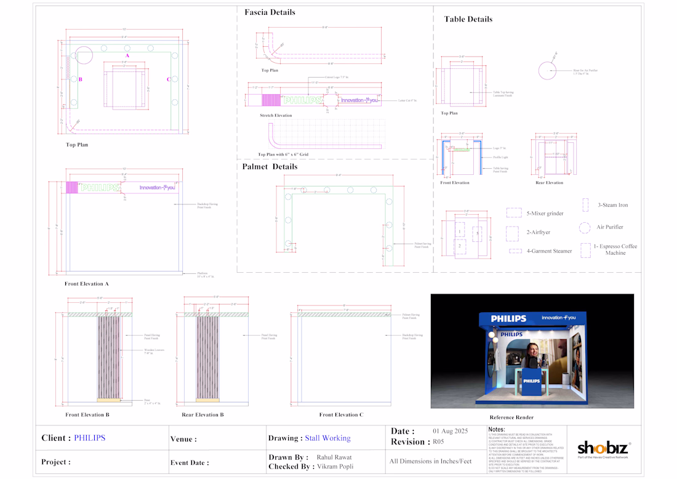Viewport: 677px width, 479px height.
Task: Click the 'Stretch Elevation' label
Action: click(x=276, y=115)
